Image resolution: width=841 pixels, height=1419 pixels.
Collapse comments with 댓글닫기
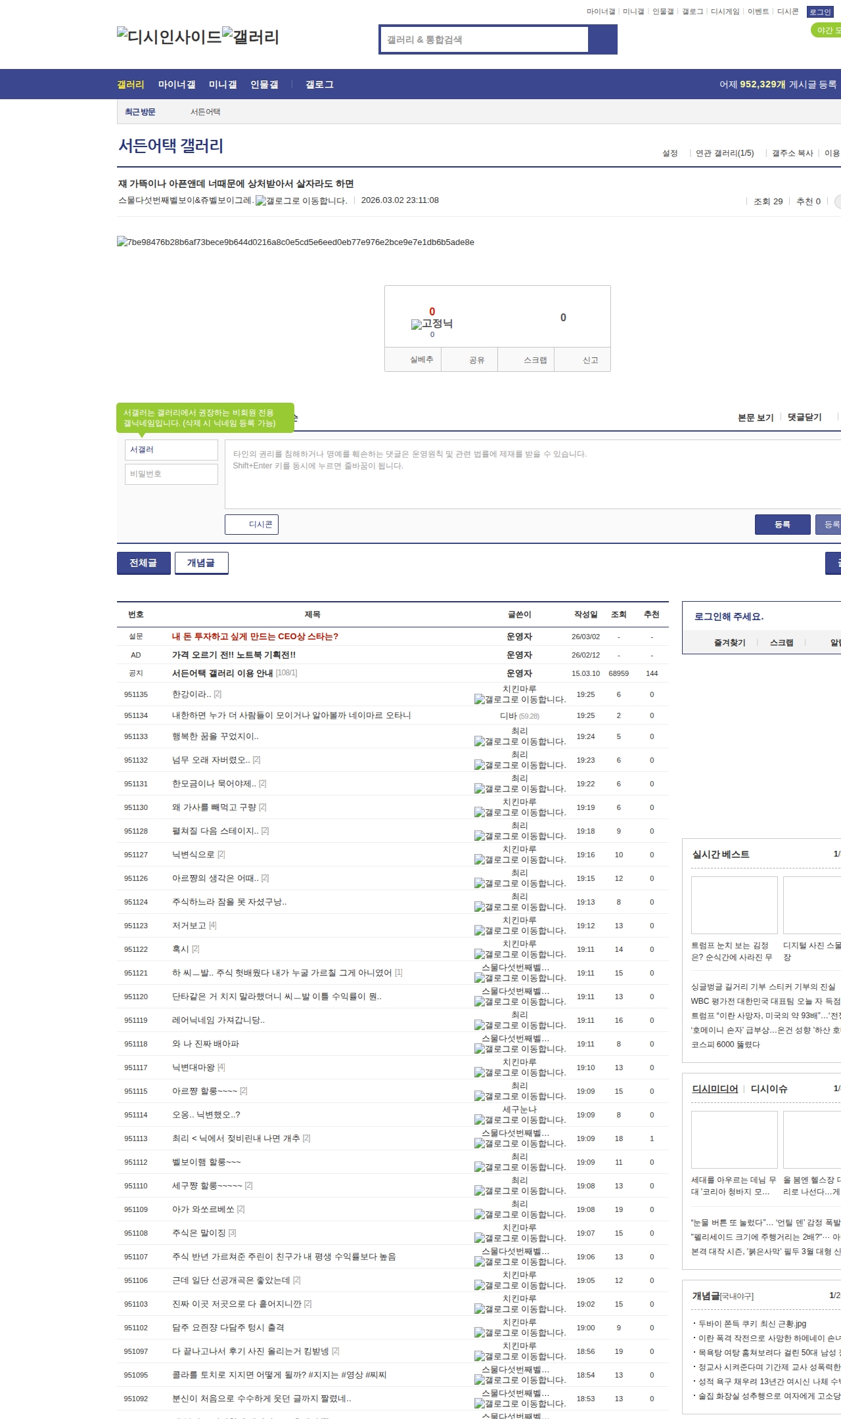coord(804,417)
